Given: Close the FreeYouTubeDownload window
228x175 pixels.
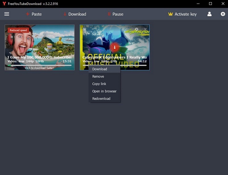Looking at the screenshot, I should coord(223,4).
